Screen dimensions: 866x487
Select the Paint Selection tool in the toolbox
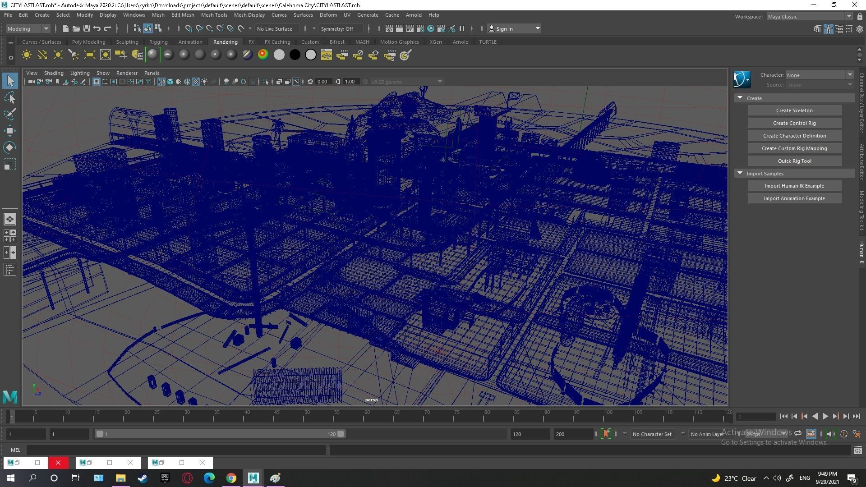pyautogui.click(x=10, y=114)
